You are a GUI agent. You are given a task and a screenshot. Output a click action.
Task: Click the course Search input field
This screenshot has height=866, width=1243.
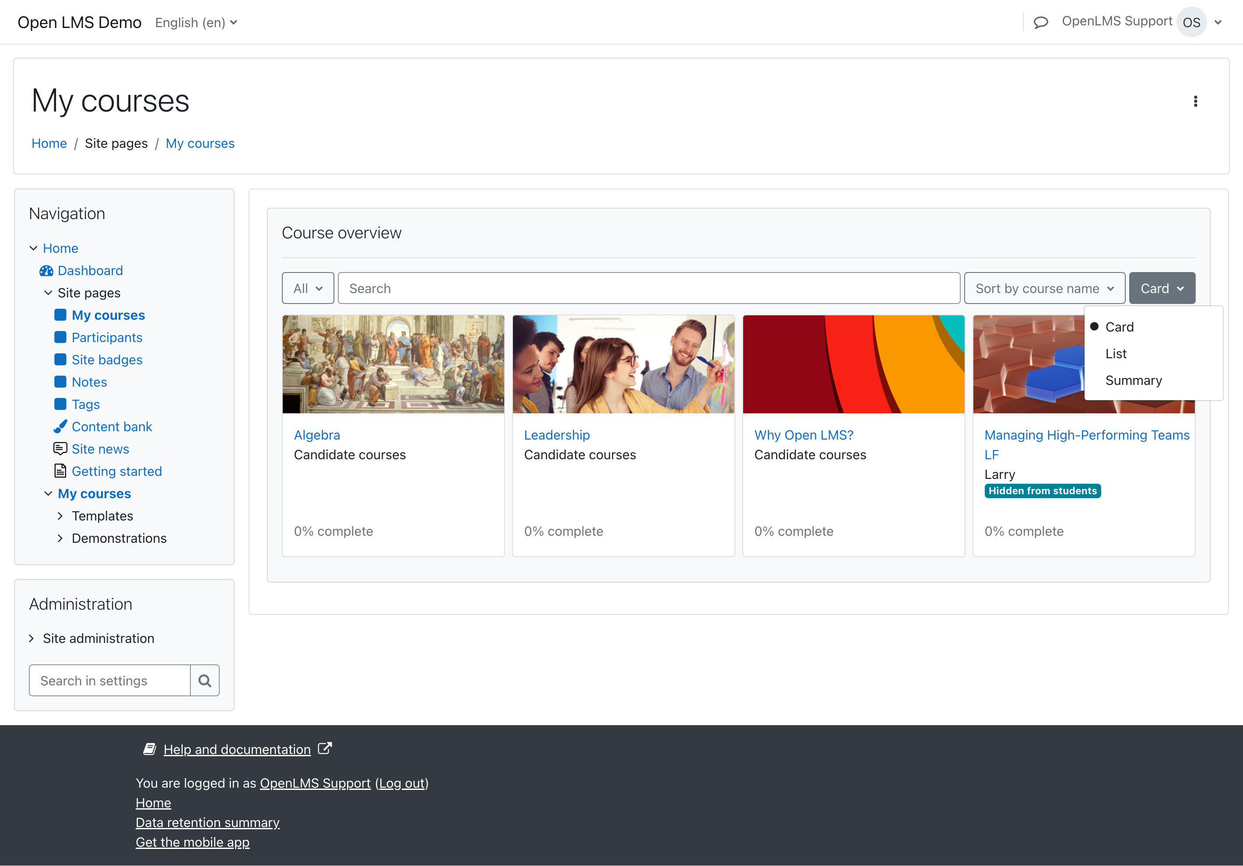(649, 288)
